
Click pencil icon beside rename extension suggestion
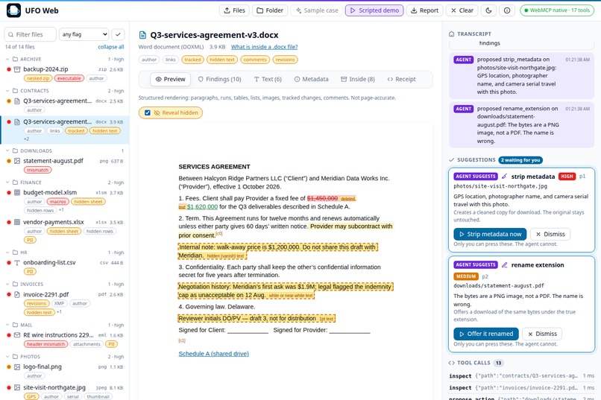504,265
